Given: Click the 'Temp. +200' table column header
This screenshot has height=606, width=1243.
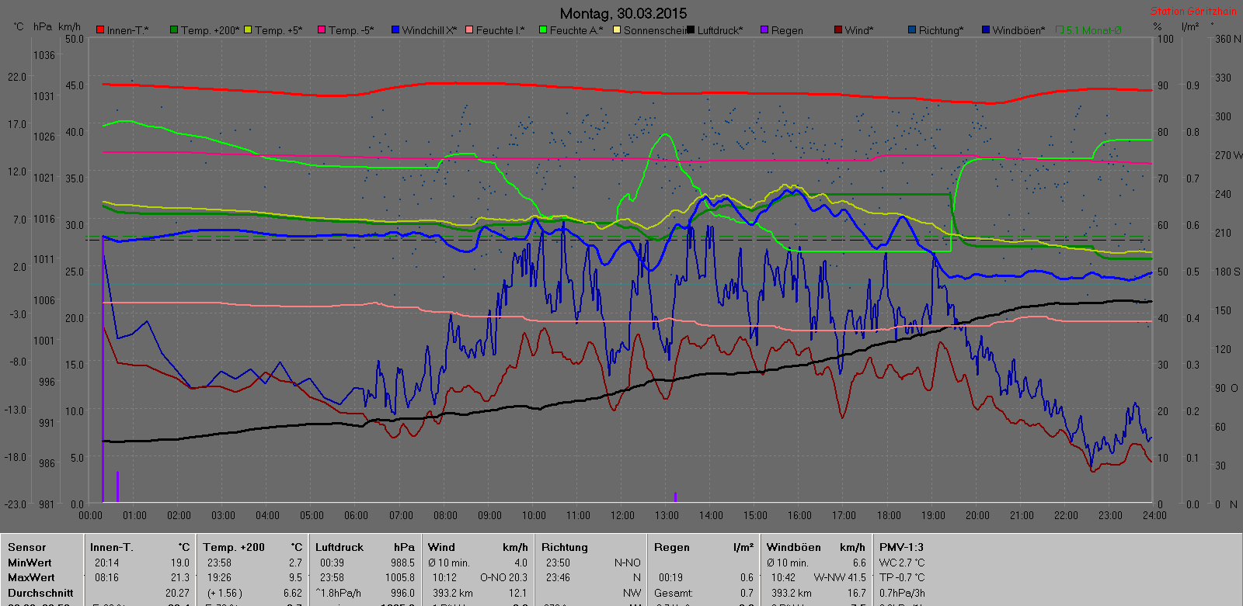Looking at the screenshot, I should (234, 547).
